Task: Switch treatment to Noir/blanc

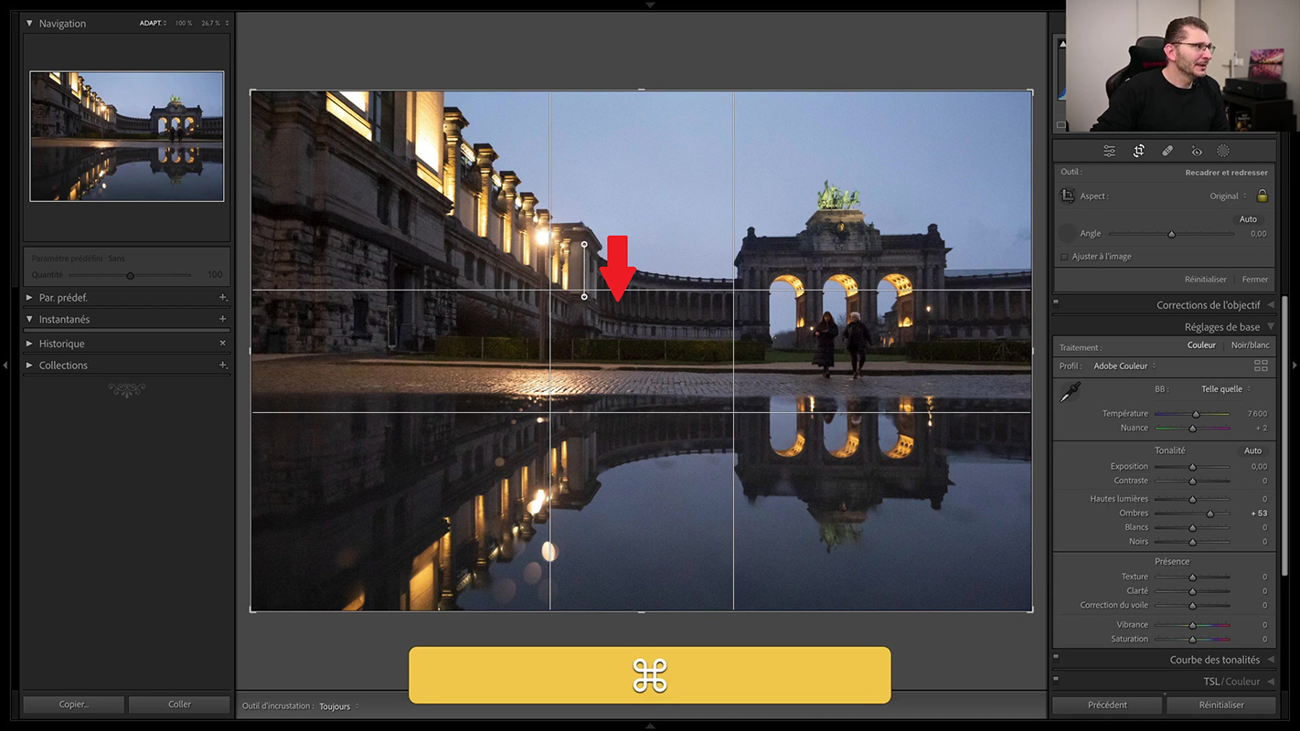Action: point(1250,345)
